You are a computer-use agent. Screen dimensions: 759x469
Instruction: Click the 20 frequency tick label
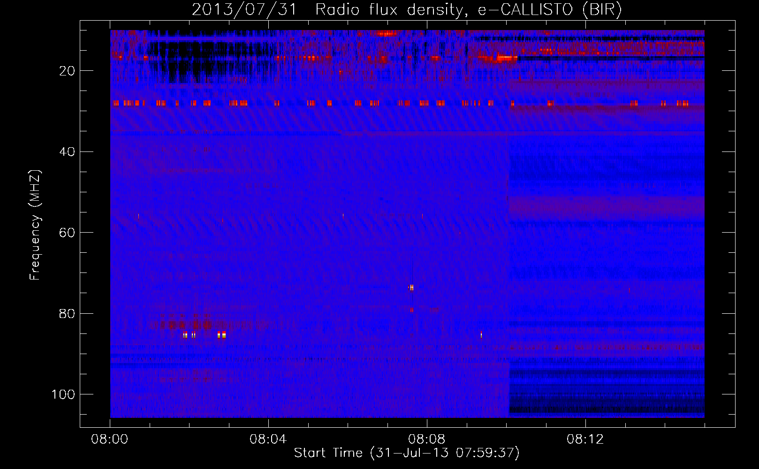[x=67, y=71]
